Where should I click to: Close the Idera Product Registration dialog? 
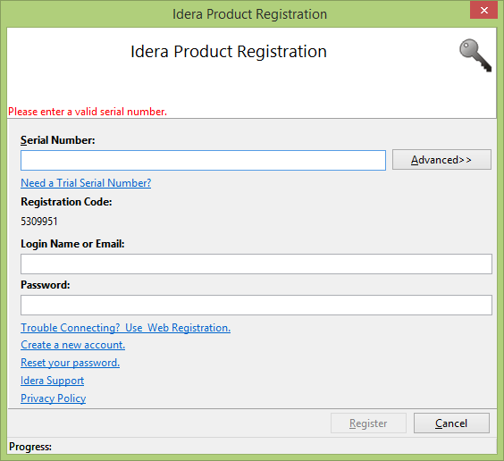click(x=483, y=11)
